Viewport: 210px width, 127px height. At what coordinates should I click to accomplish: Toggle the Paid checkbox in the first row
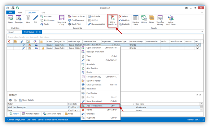coord(198,45)
